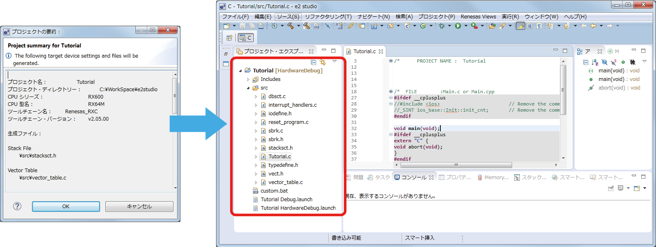Toggle hide fields filter in outline

[x=604, y=62]
